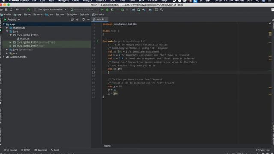Open the Build tool window
This screenshot has width=274, height=154.
(x=55, y=150)
